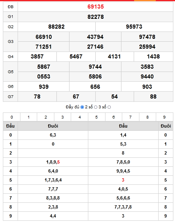Screen dimensions: 175x222
Task: Click tail values '1,8,9,5' for head 3
Action: click(53, 162)
